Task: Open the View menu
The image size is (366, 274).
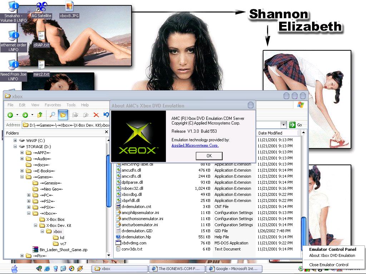Action: (35, 105)
